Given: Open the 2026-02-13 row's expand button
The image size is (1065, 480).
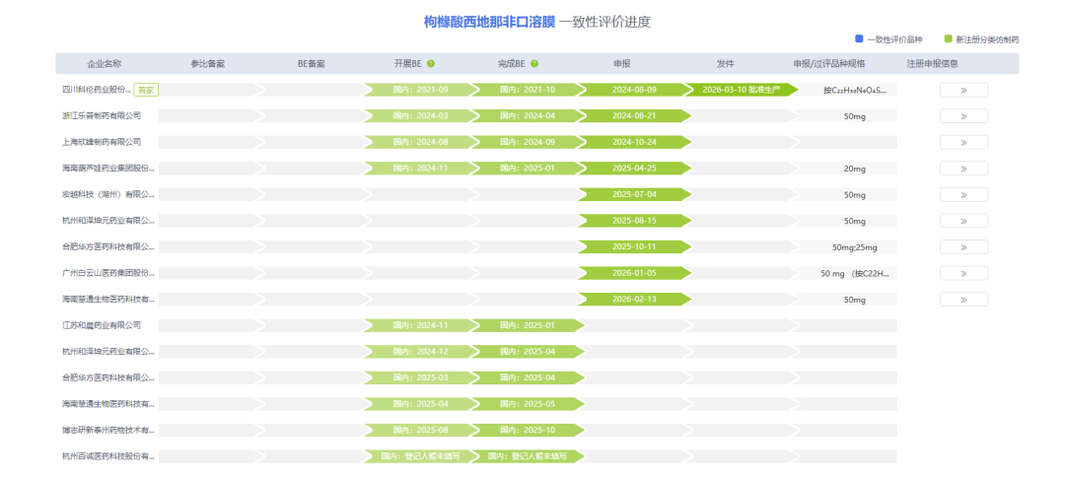Looking at the screenshot, I should coord(962,300).
